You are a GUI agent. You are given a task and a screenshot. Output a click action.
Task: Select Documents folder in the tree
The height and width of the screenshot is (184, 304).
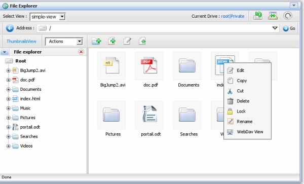30,89
